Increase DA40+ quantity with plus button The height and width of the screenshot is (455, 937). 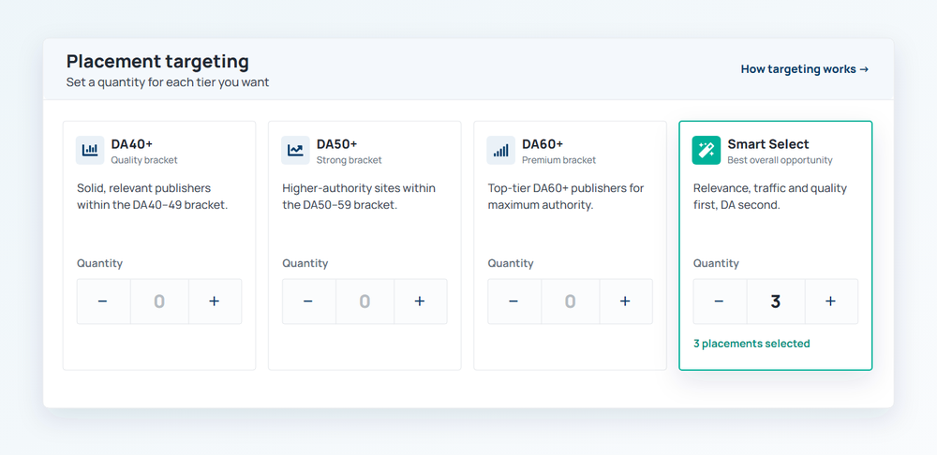point(216,301)
